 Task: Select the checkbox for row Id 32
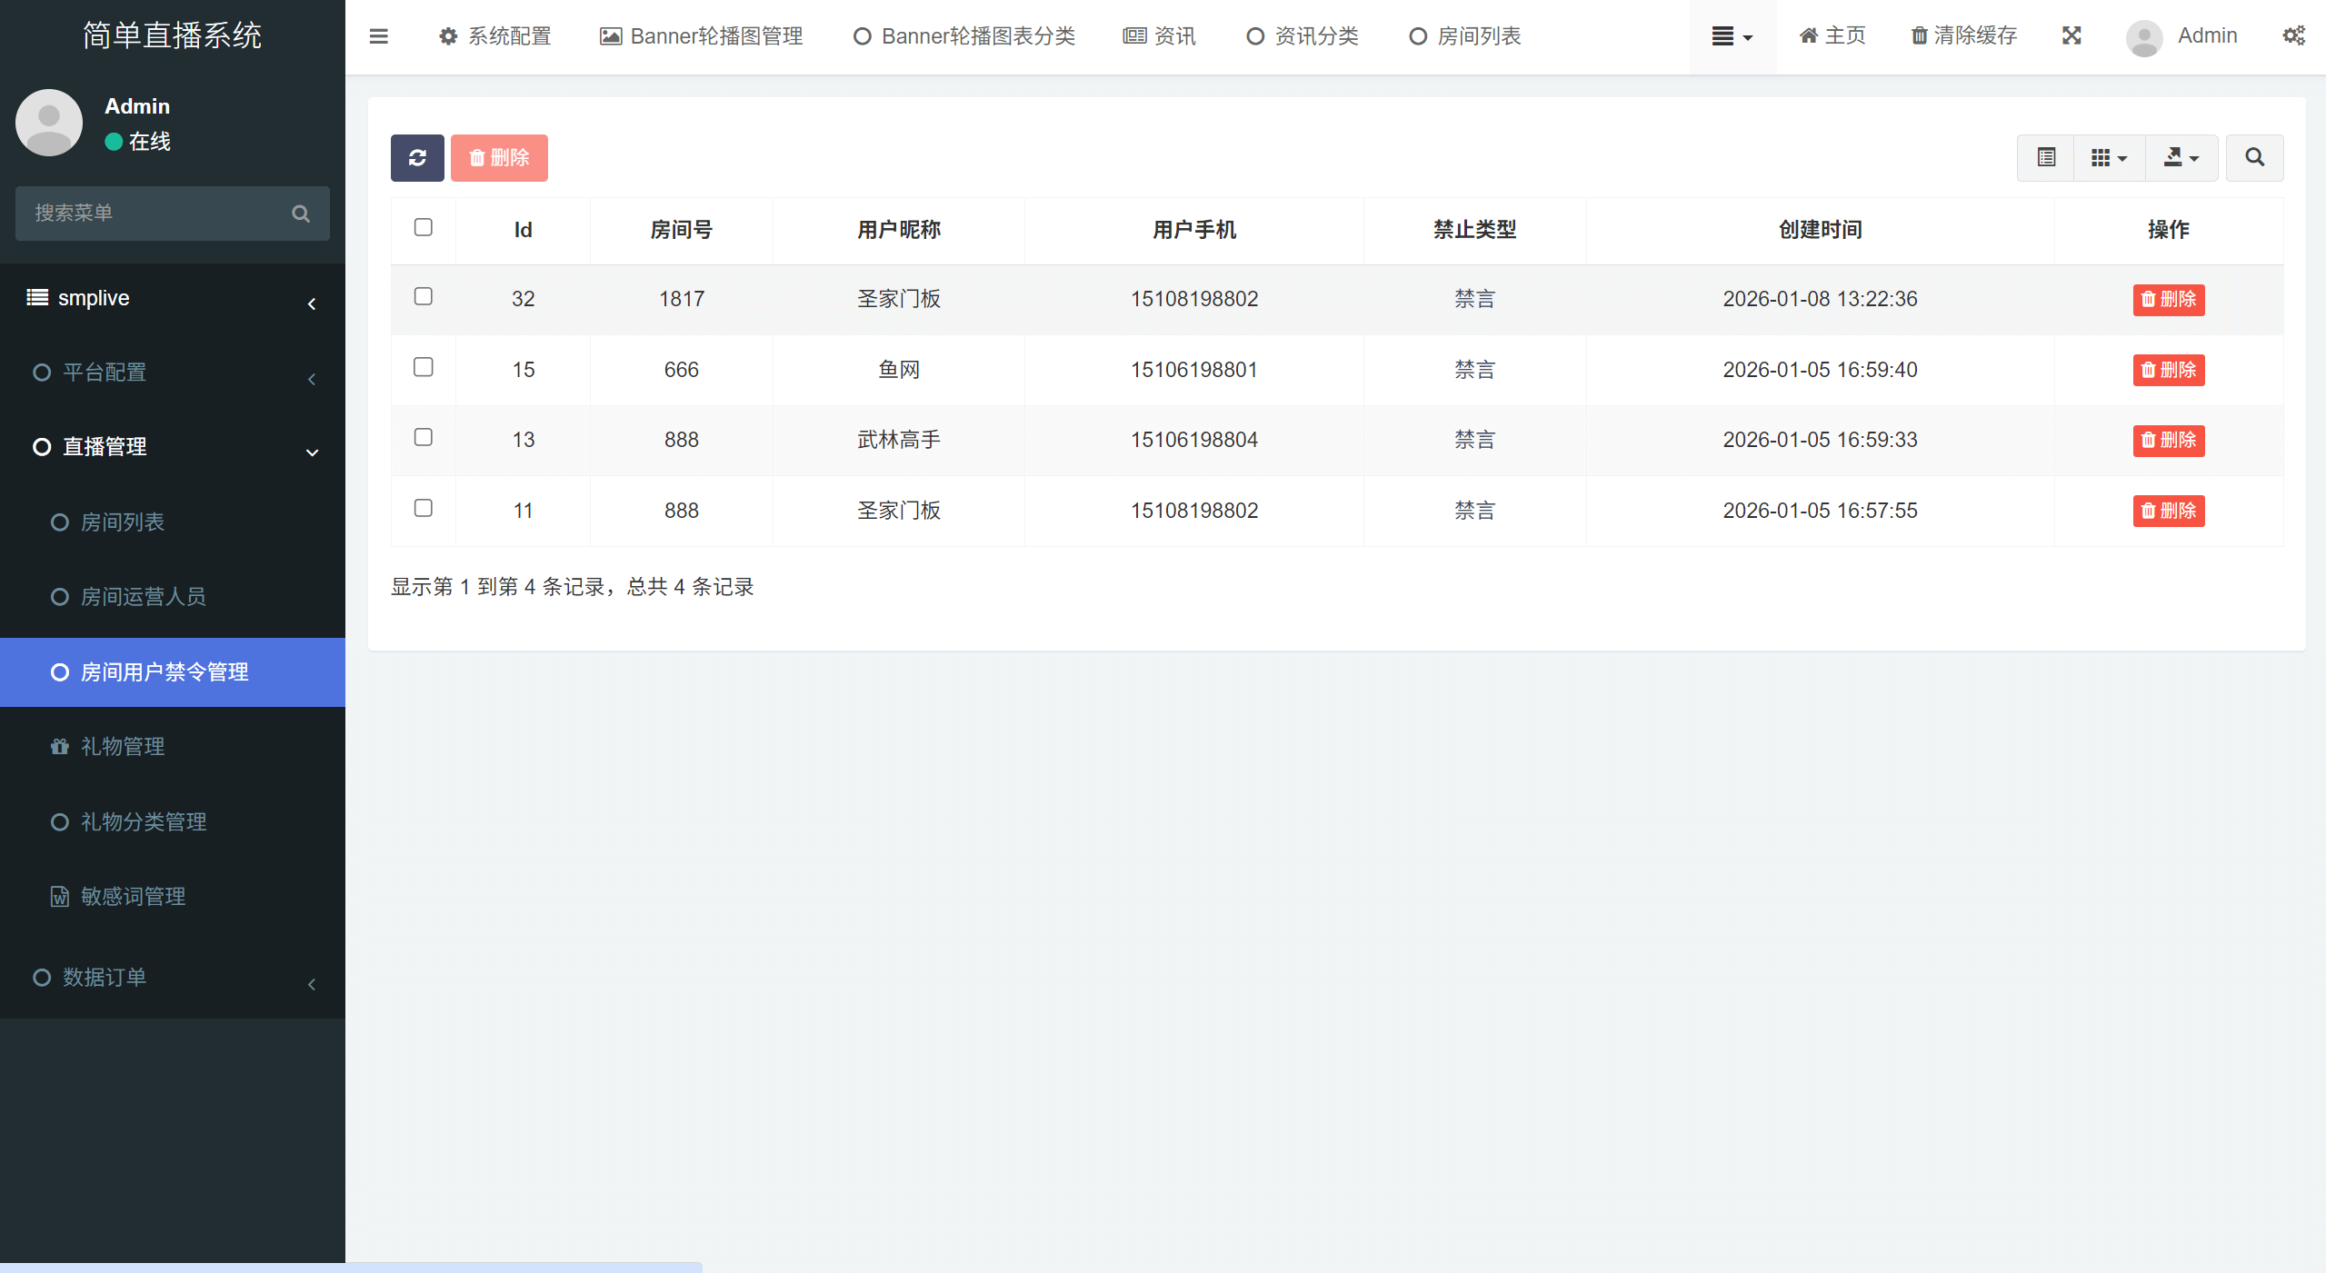(423, 297)
